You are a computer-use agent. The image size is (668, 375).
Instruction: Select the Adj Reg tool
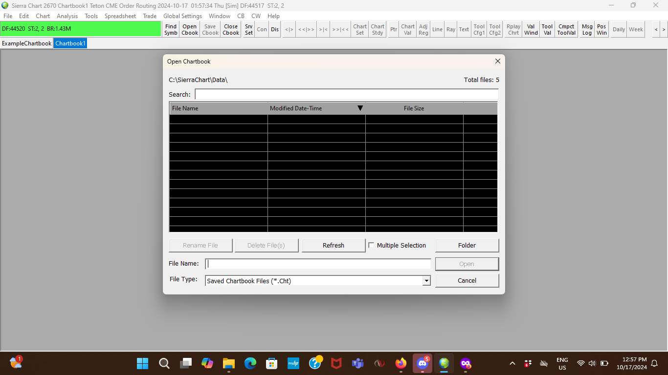coord(423,29)
